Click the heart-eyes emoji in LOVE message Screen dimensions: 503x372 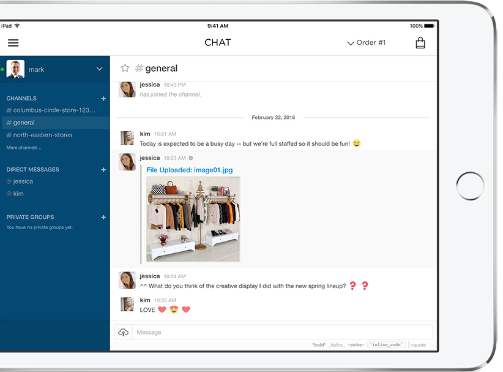[174, 309]
